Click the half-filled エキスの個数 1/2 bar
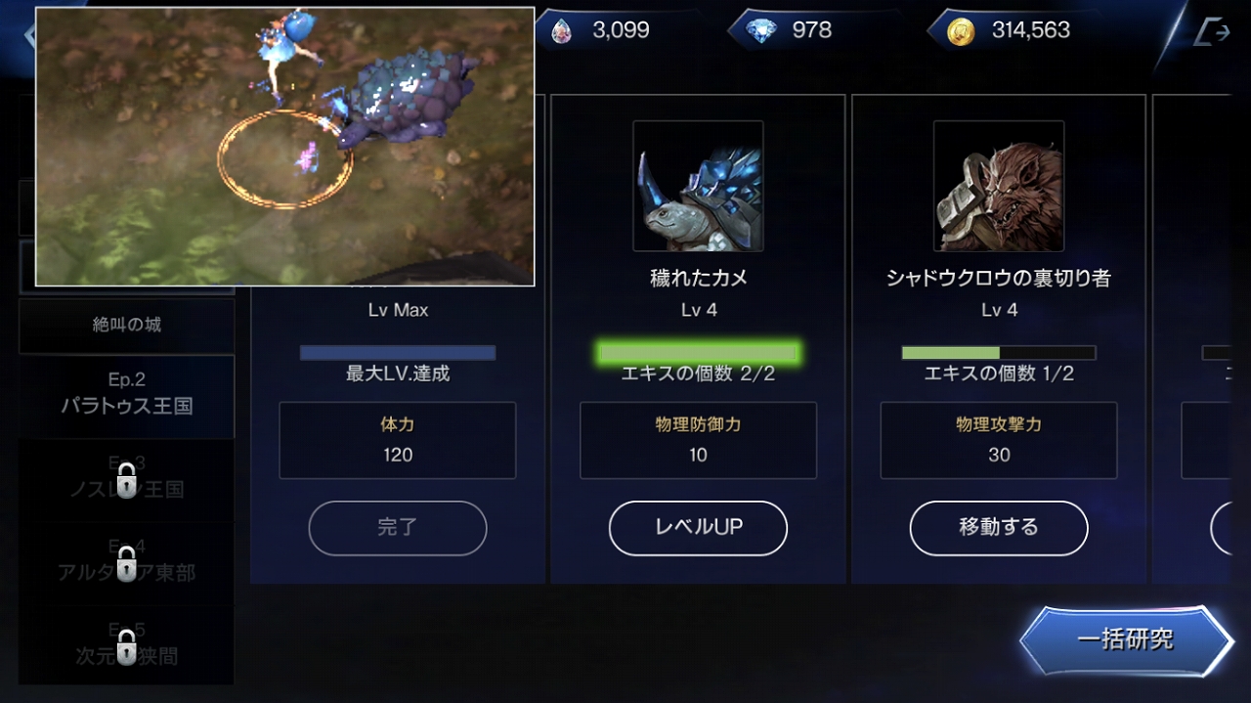The height and width of the screenshot is (703, 1251). [x=999, y=353]
